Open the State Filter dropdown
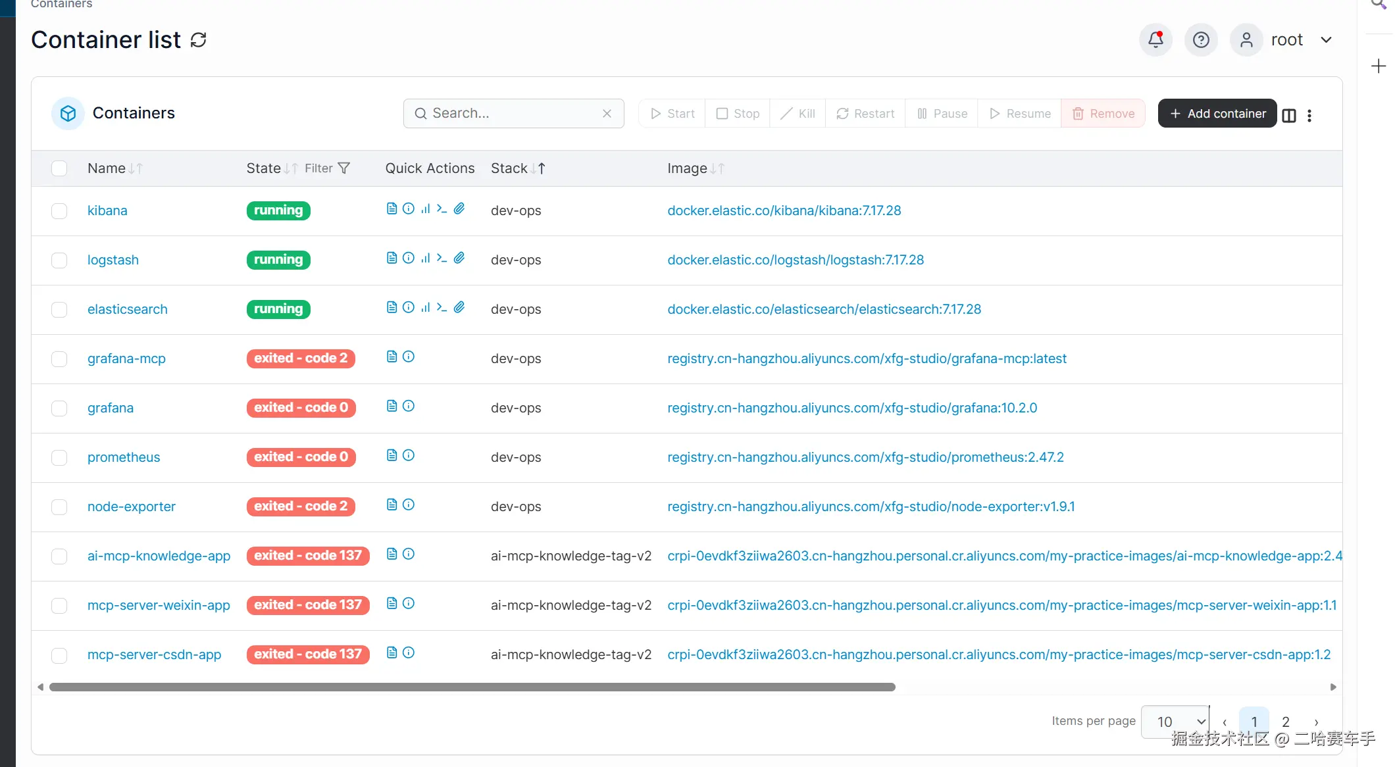Image resolution: width=1395 pixels, height=767 pixels. coord(328,168)
